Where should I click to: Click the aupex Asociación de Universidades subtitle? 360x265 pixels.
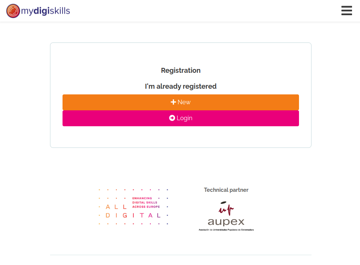[x=226, y=230]
